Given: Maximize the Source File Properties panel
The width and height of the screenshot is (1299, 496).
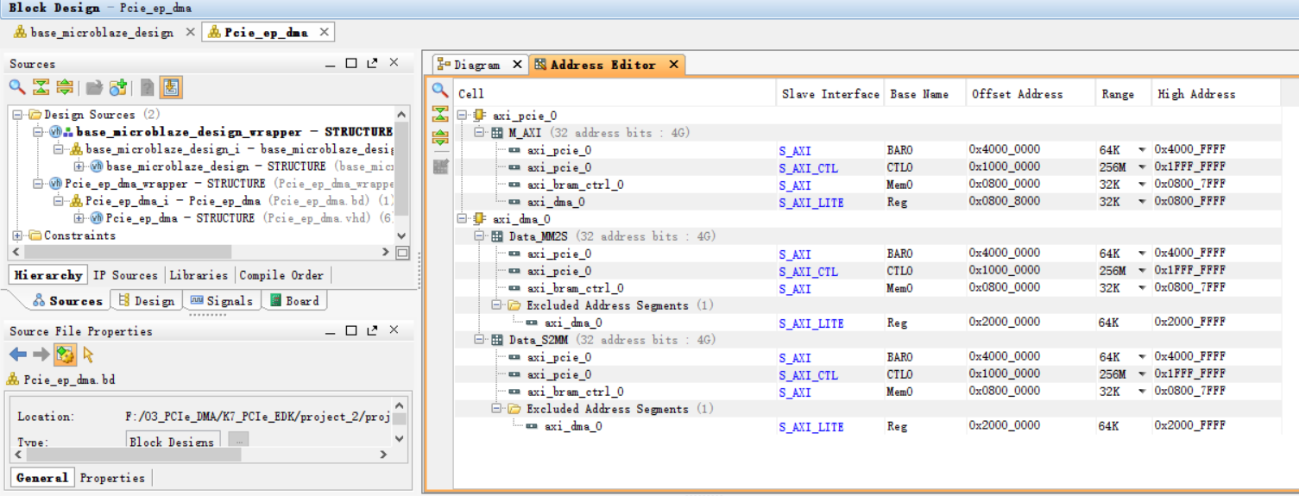Looking at the screenshot, I should coord(351,330).
